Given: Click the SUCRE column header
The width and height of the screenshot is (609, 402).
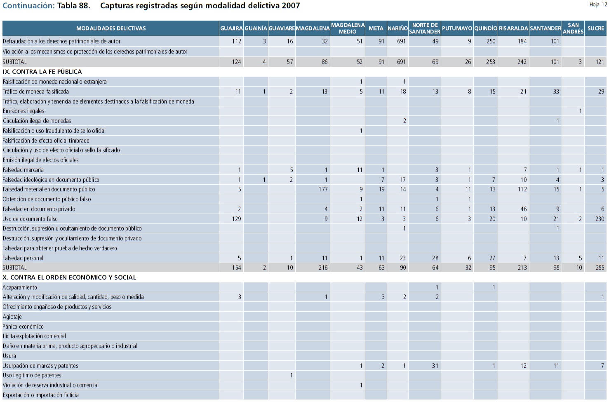Looking at the screenshot, I should [x=595, y=28].
